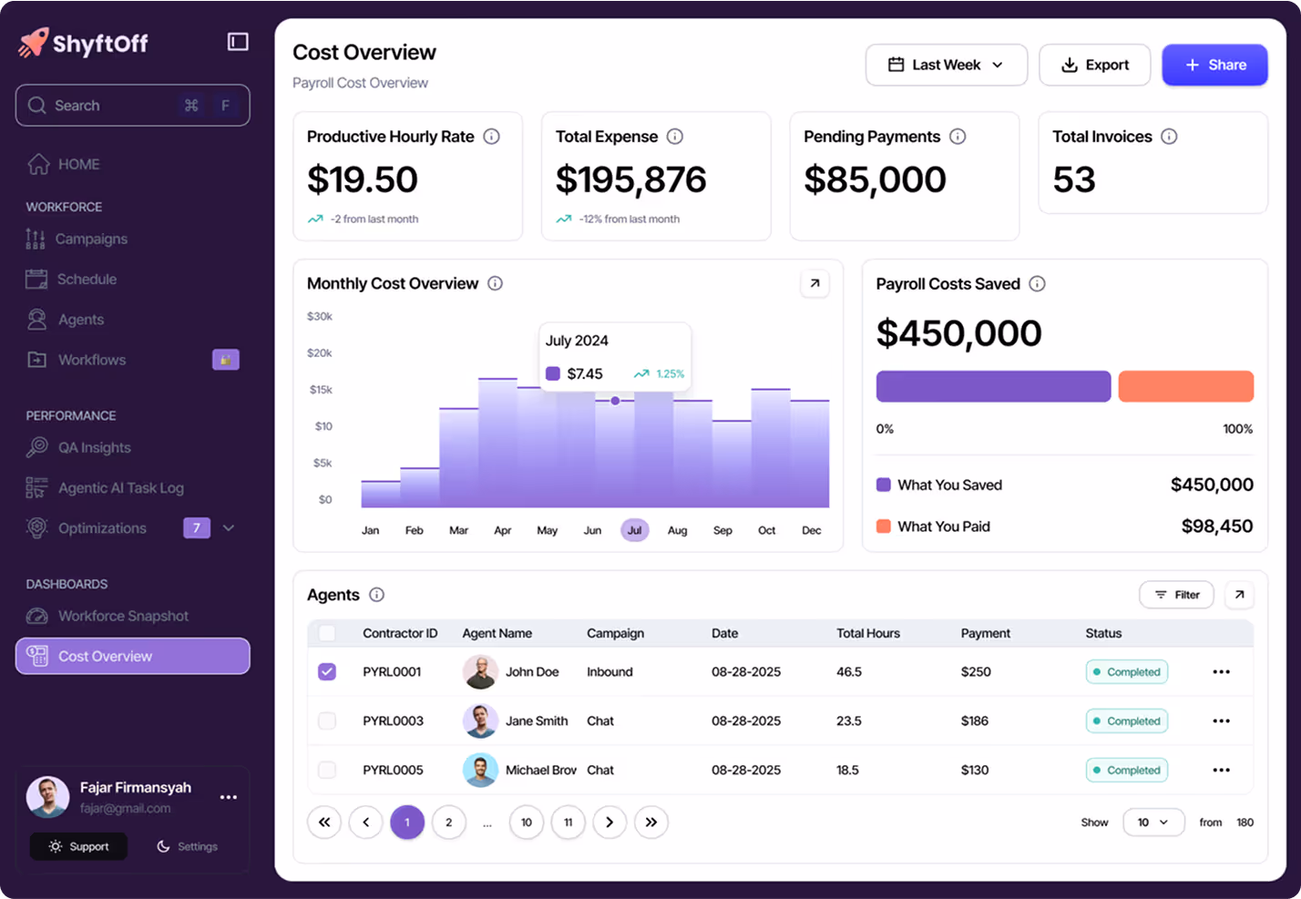Uncheck the John Doe row checkbox

(326, 671)
